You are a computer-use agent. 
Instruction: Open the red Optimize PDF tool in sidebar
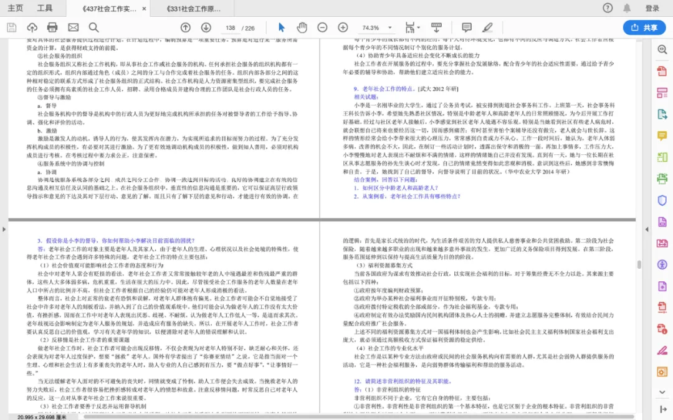[x=662, y=307]
